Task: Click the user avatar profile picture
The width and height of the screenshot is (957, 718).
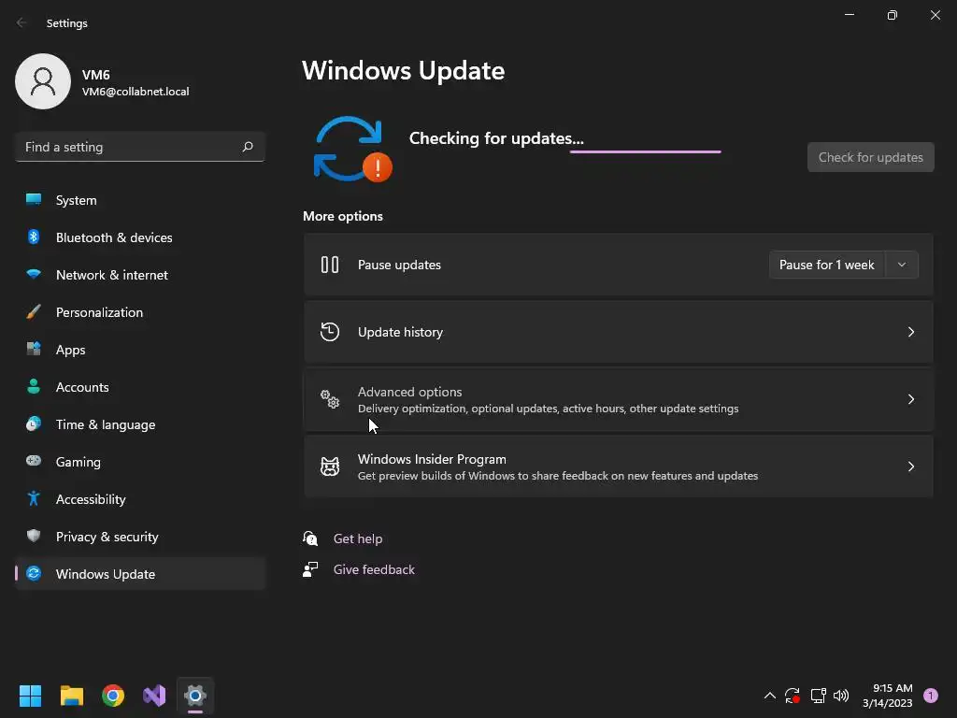Action: point(43,81)
